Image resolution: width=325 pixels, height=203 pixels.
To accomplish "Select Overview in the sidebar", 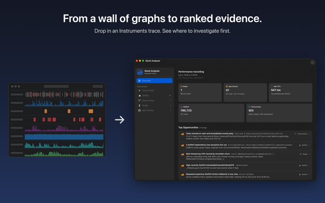I will (x=154, y=80).
